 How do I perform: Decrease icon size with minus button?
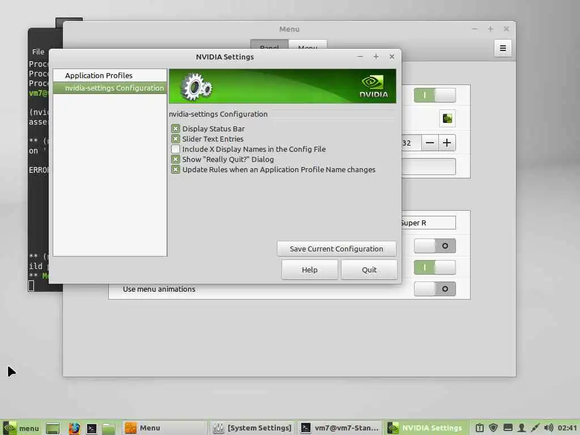(x=430, y=143)
